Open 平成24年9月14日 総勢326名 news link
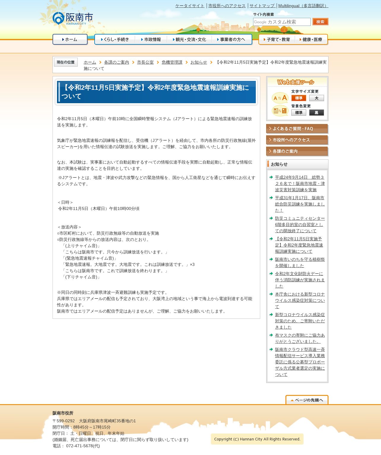This screenshot has height=455, width=381. click(x=300, y=183)
